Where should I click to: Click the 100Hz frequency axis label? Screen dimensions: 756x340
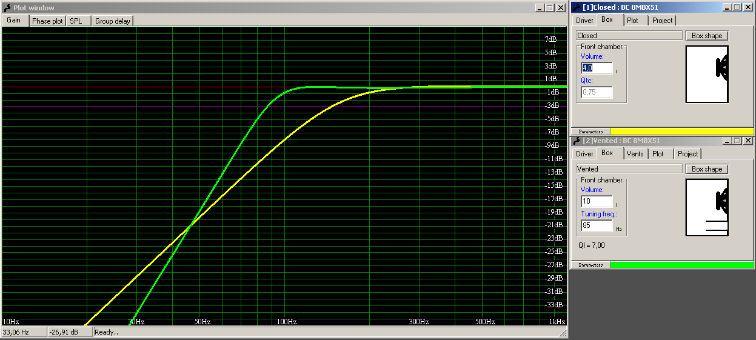pyautogui.click(x=287, y=322)
